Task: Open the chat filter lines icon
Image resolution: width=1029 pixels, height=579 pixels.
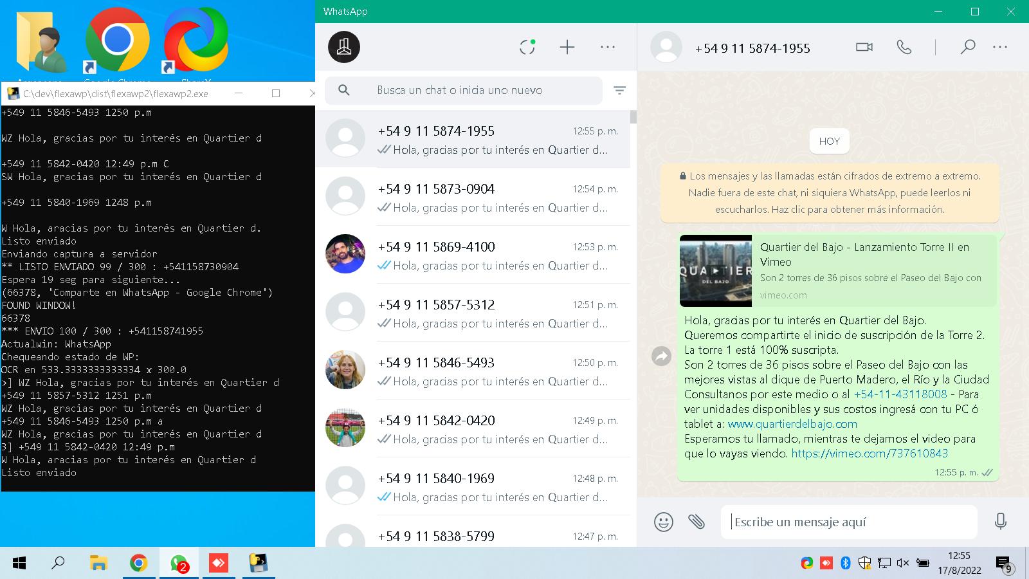Action: coord(619,91)
